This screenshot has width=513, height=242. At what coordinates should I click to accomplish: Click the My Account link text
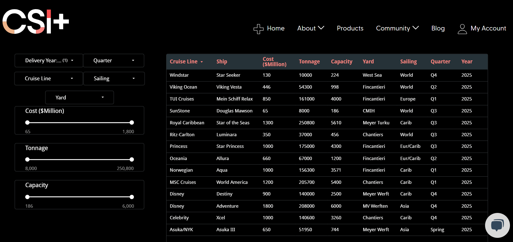pyautogui.click(x=488, y=29)
